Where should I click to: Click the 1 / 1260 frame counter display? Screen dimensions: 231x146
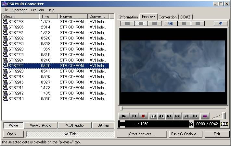157,124
